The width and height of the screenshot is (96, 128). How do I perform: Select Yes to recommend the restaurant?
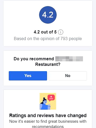[x=28, y=76]
